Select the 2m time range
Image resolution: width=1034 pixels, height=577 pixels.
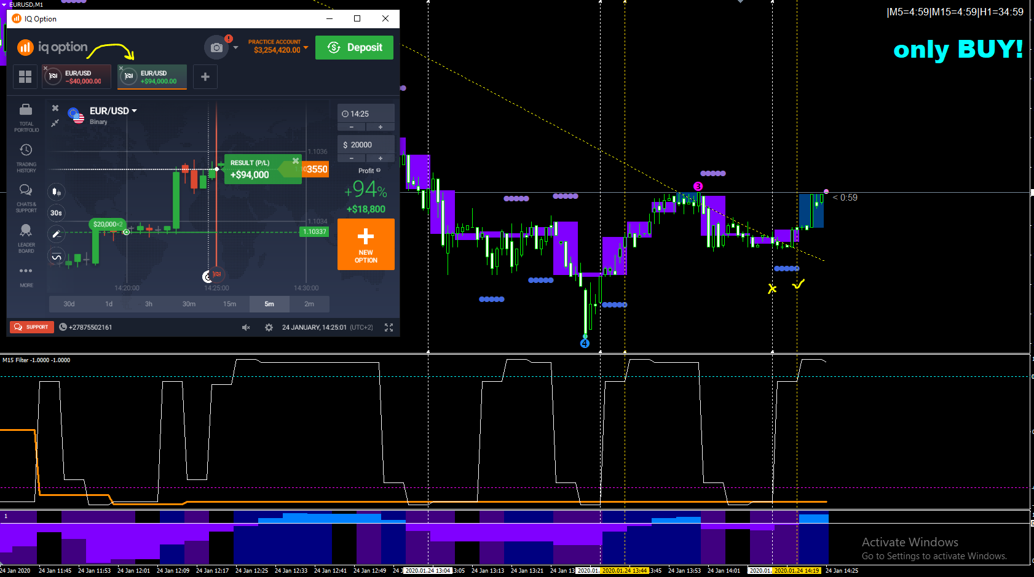point(309,304)
